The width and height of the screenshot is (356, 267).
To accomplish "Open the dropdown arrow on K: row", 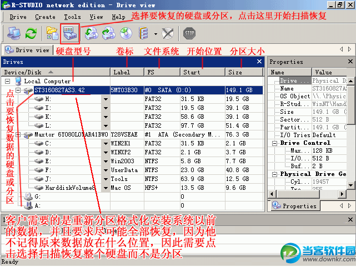I will click(x=106, y=117).
